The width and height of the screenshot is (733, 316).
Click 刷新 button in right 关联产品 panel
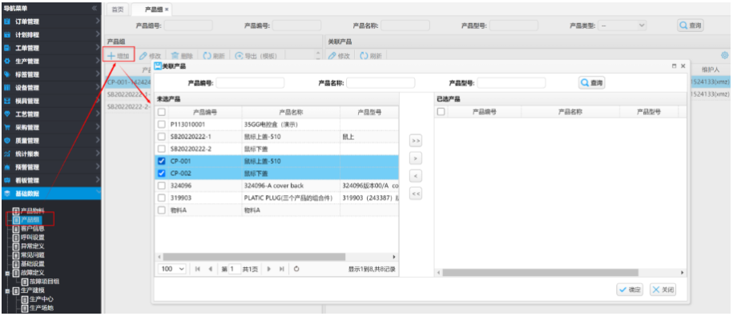click(x=372, y=56)
